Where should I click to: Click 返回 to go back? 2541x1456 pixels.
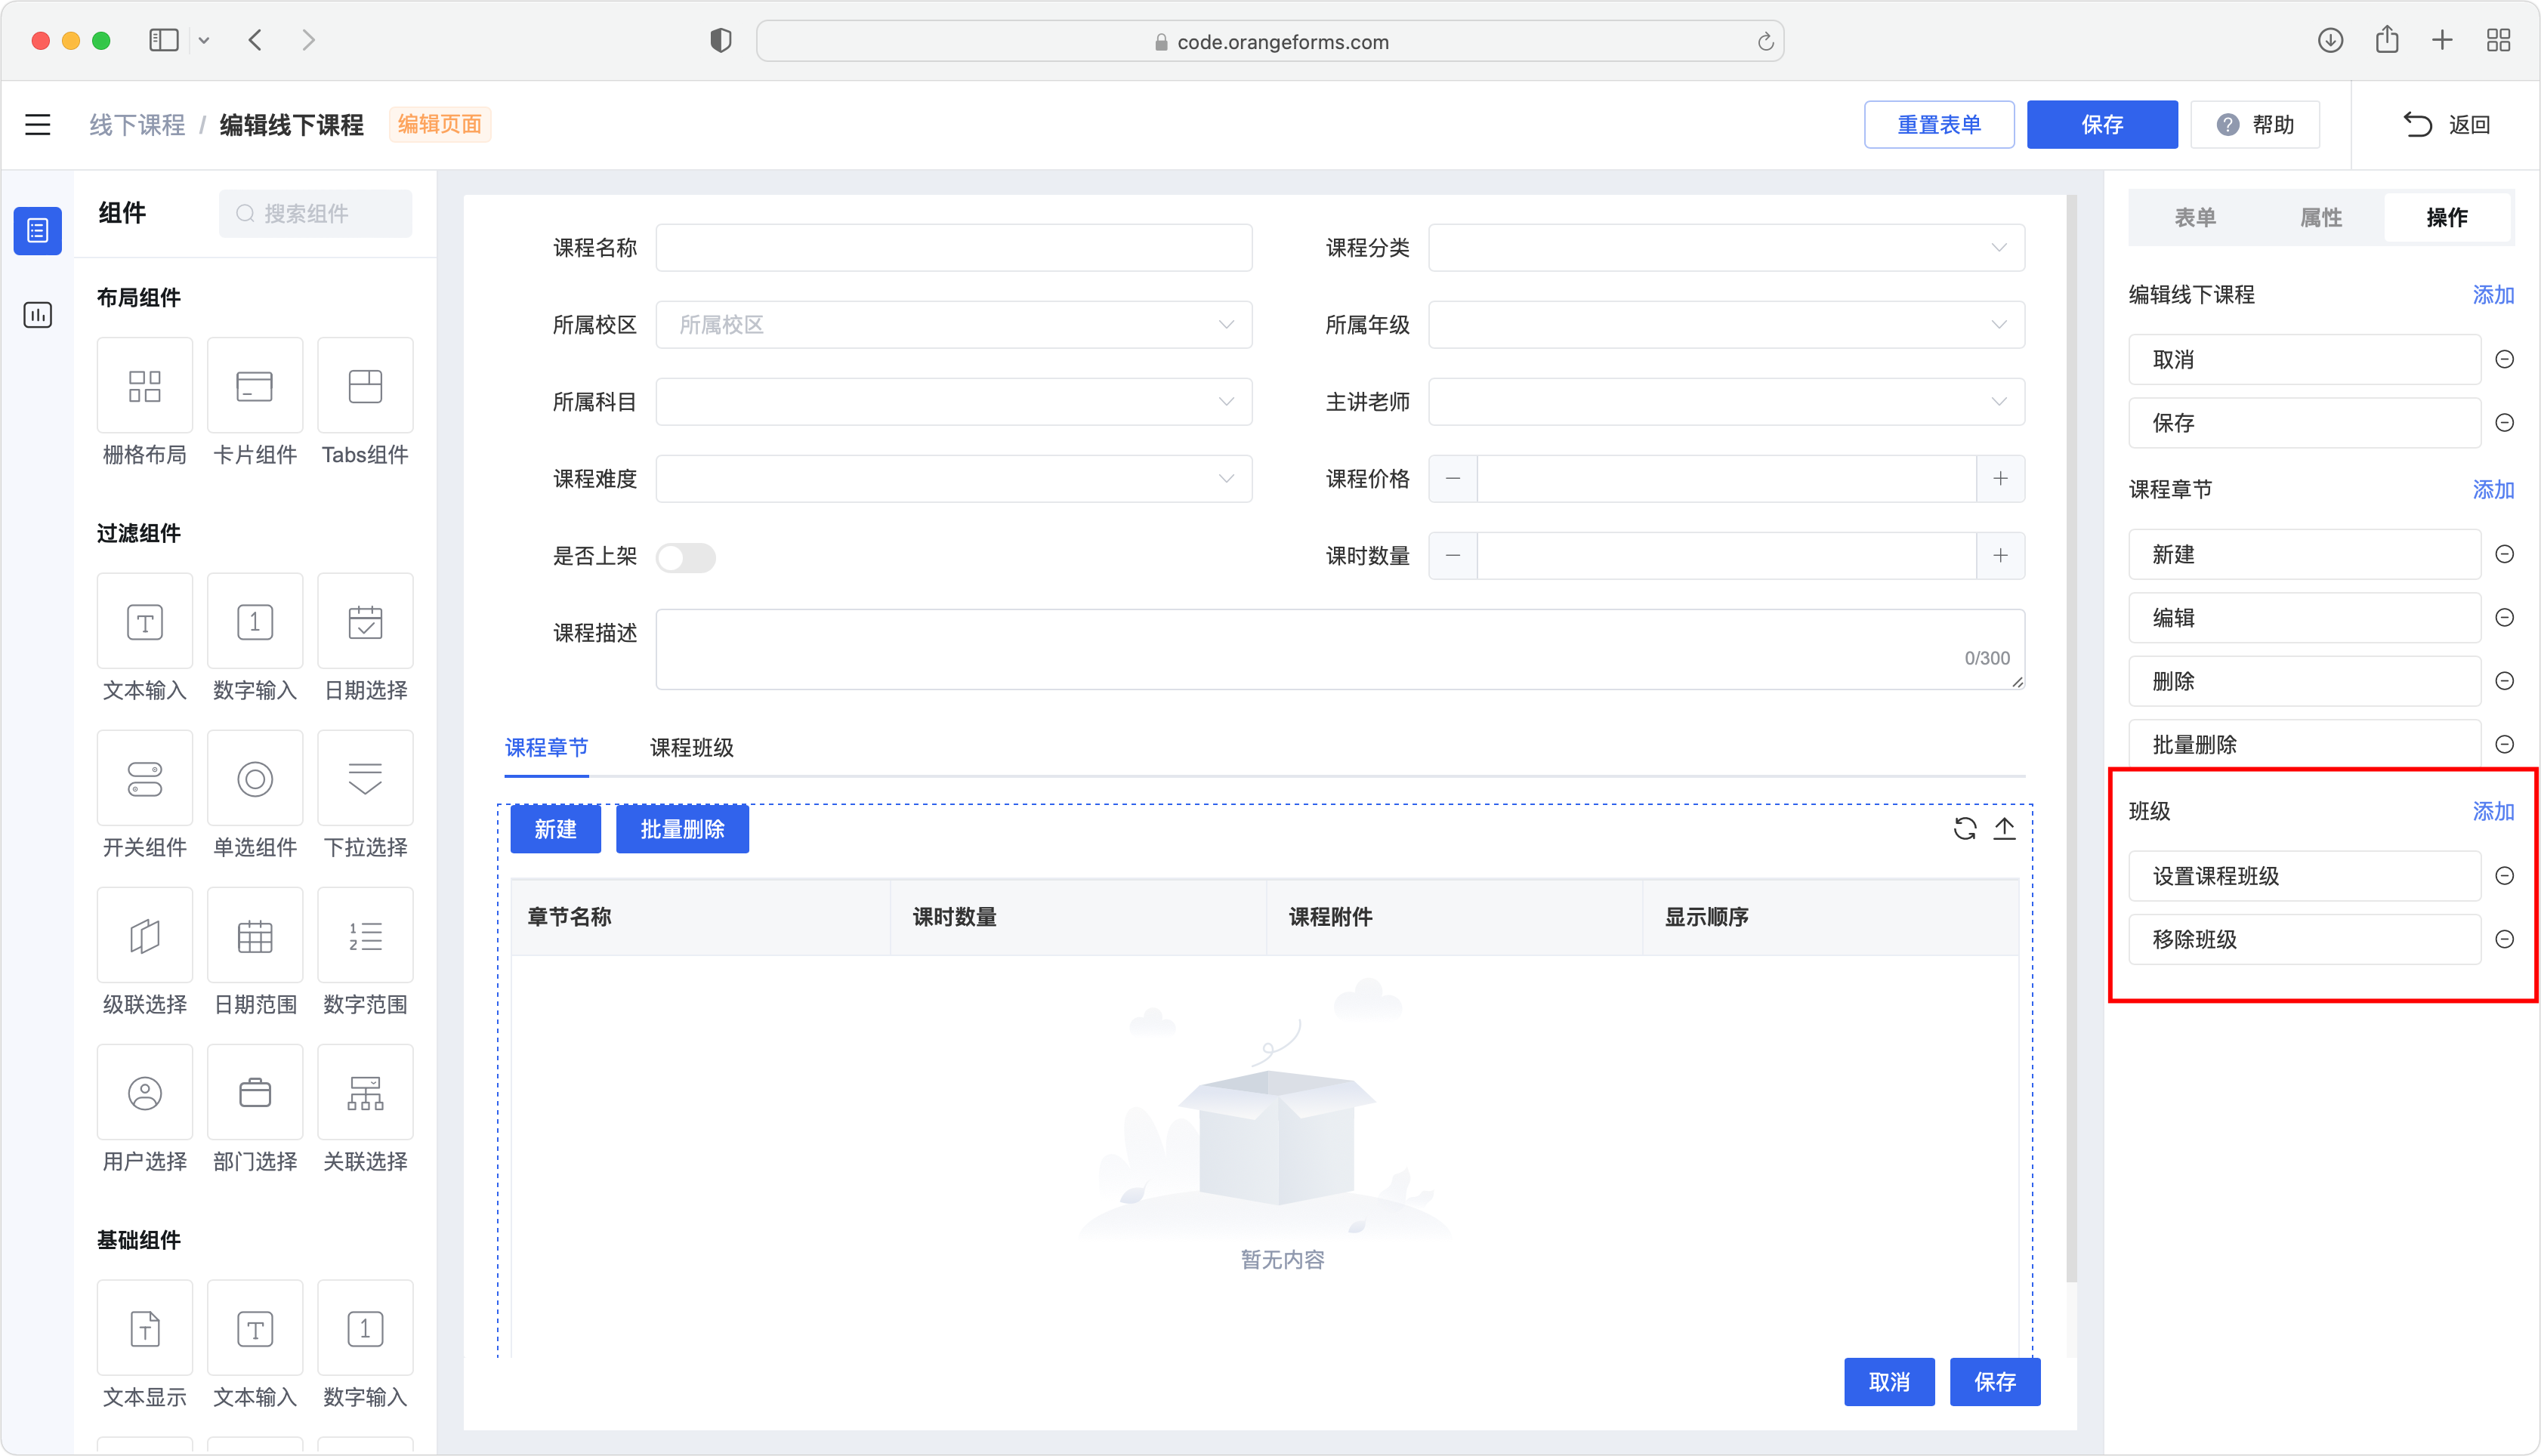[2447, 125]
